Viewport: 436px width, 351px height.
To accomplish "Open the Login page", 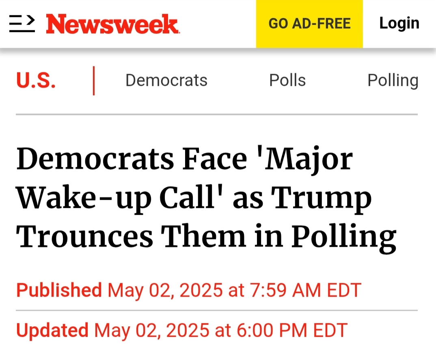I will pos(399,24).
